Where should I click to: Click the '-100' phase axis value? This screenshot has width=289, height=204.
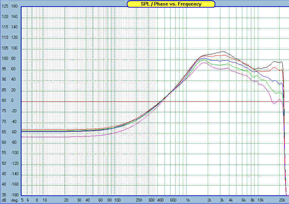[15, 153]
